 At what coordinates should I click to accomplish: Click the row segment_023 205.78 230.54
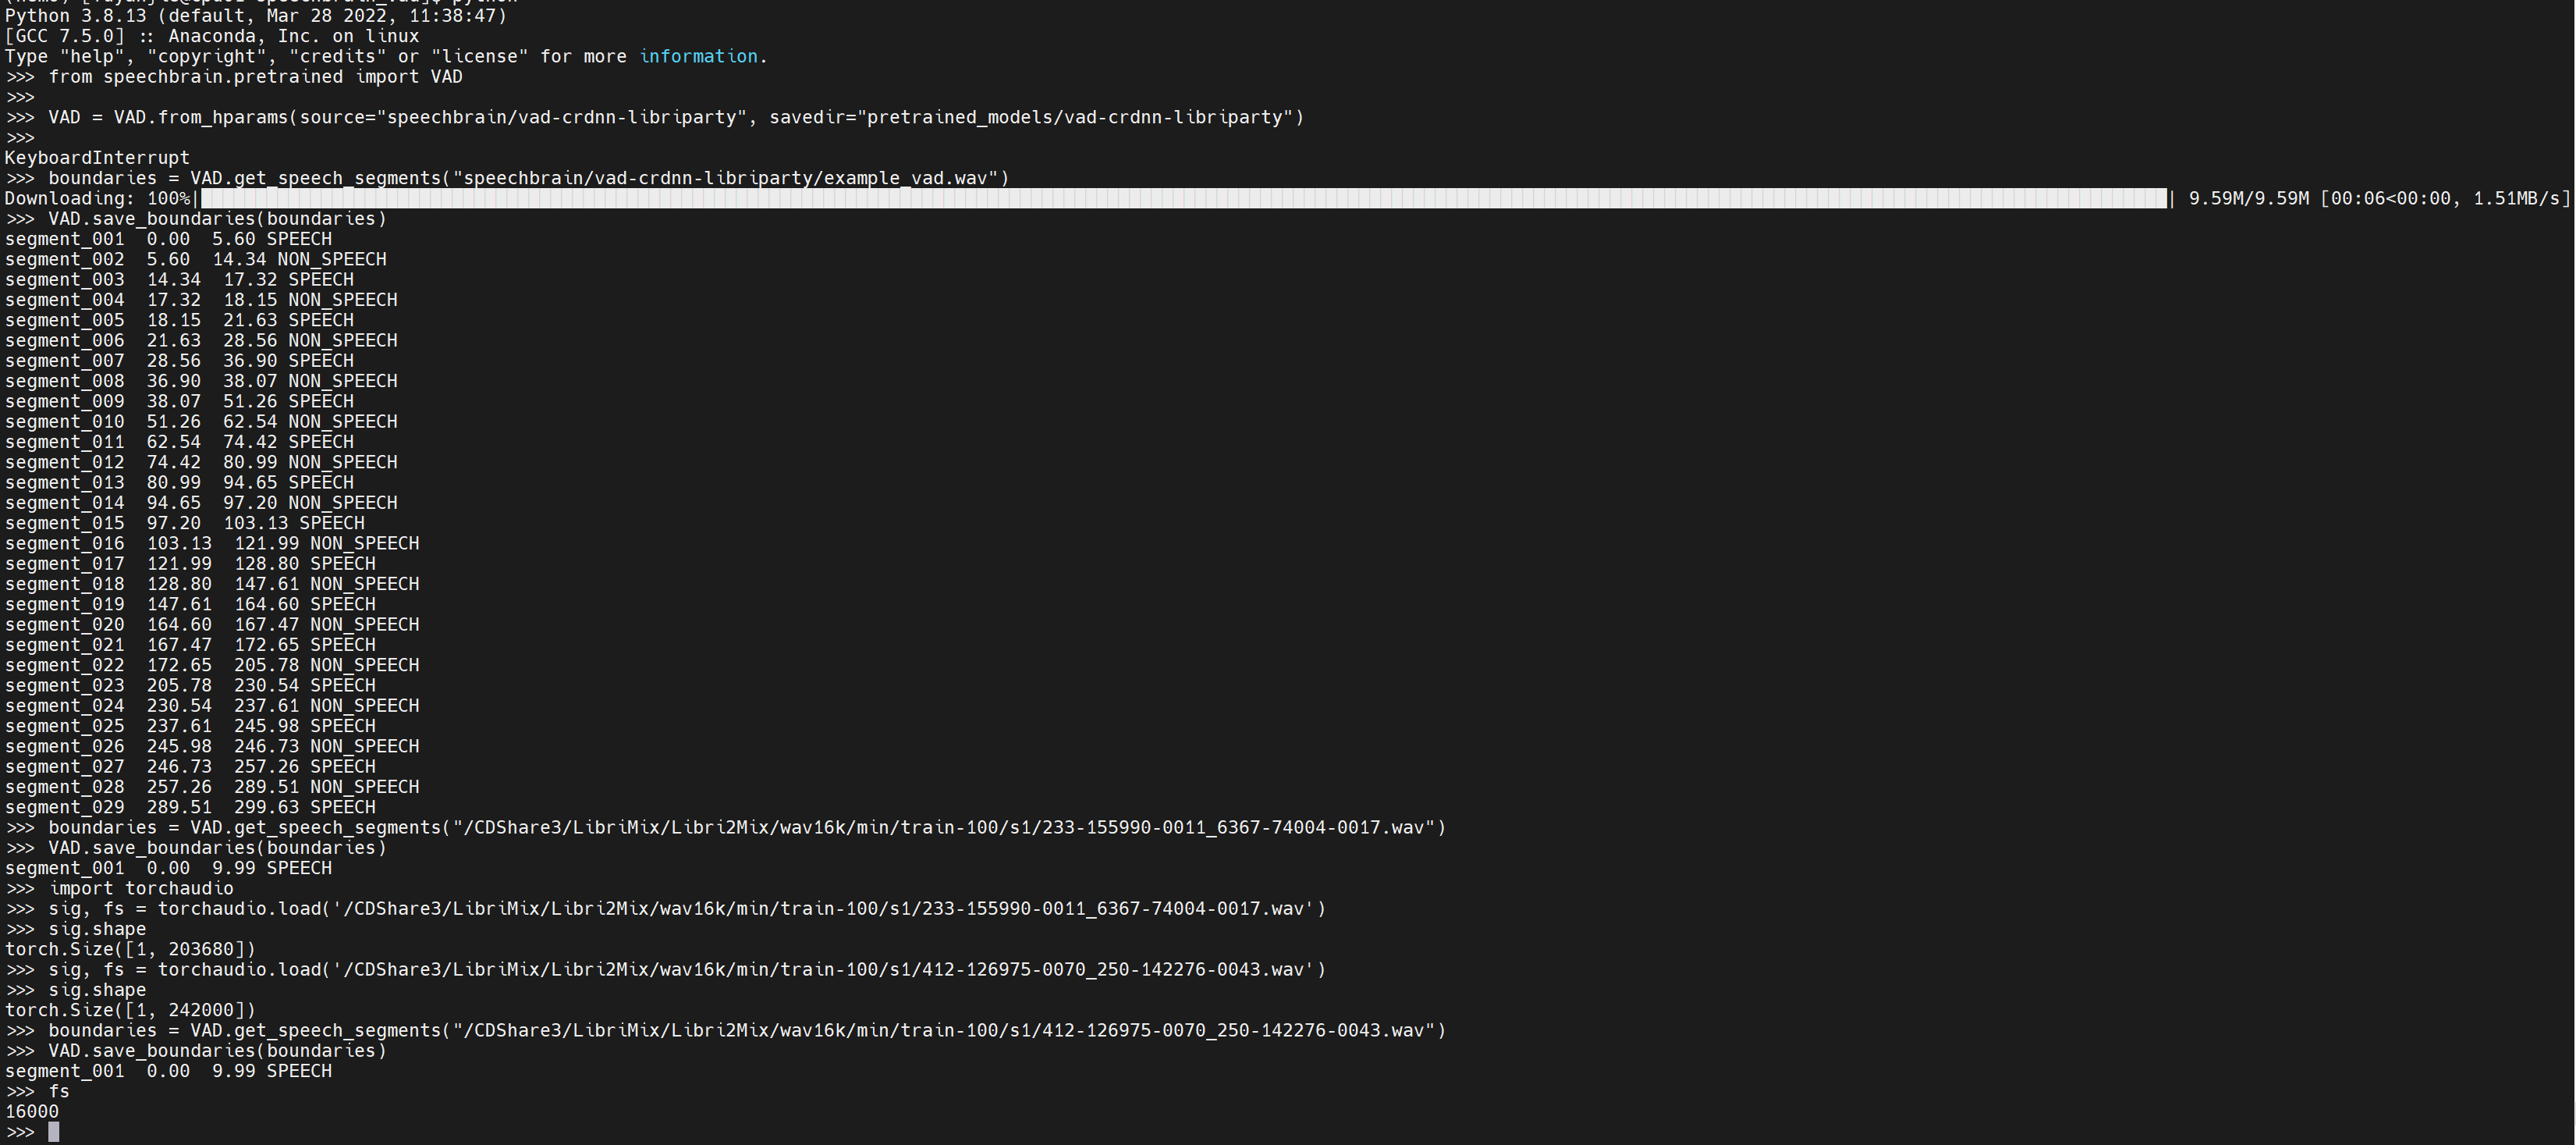click(x=190, y=685)
